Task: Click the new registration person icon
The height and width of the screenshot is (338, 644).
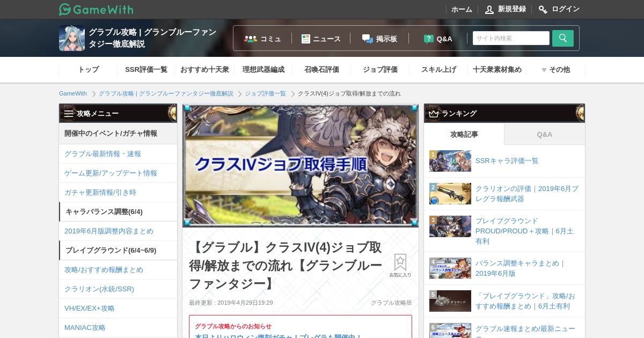Action: tap(489, 10)
